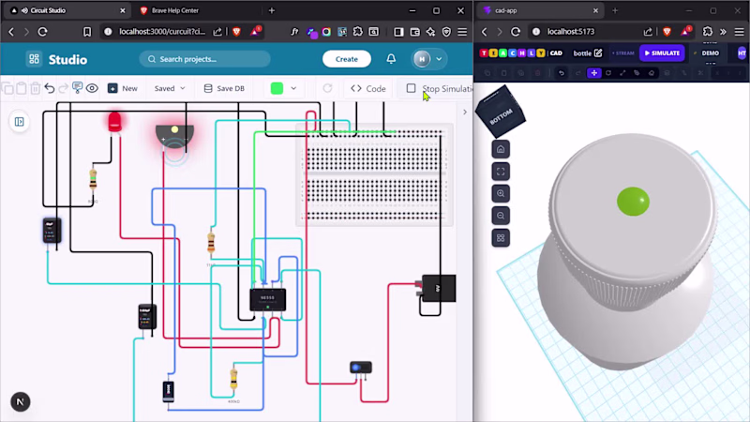
Task: Switch to cad-app tab
Action: [x=541, y=10]
